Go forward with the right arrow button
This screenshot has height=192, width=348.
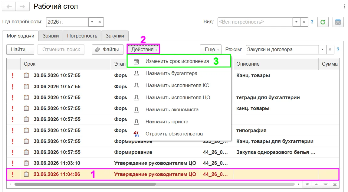point(22,7)
